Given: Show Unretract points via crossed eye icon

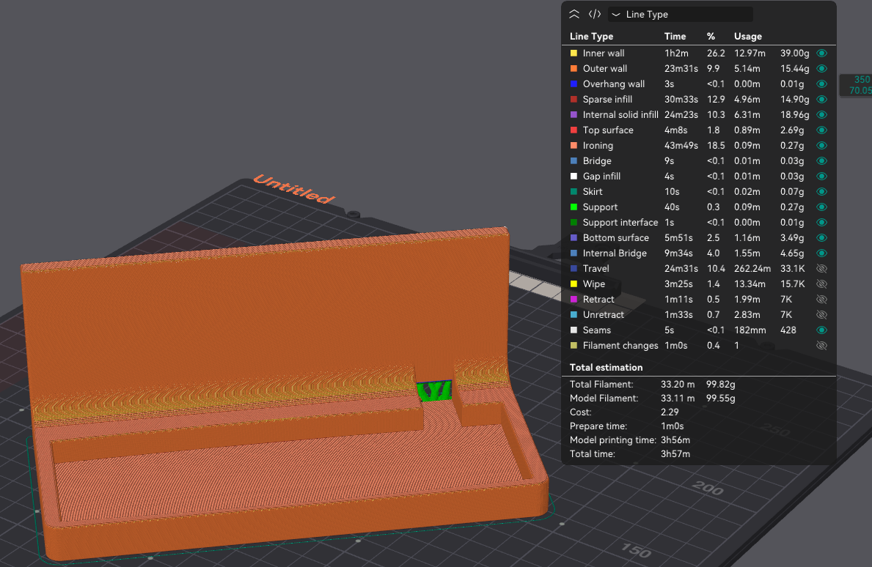Looking at the screenshot, I should [x=821, y=315].
